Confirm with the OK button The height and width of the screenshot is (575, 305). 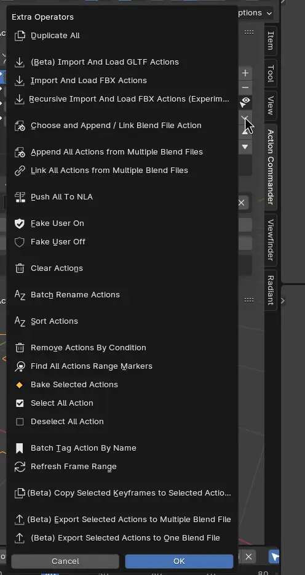179,561
